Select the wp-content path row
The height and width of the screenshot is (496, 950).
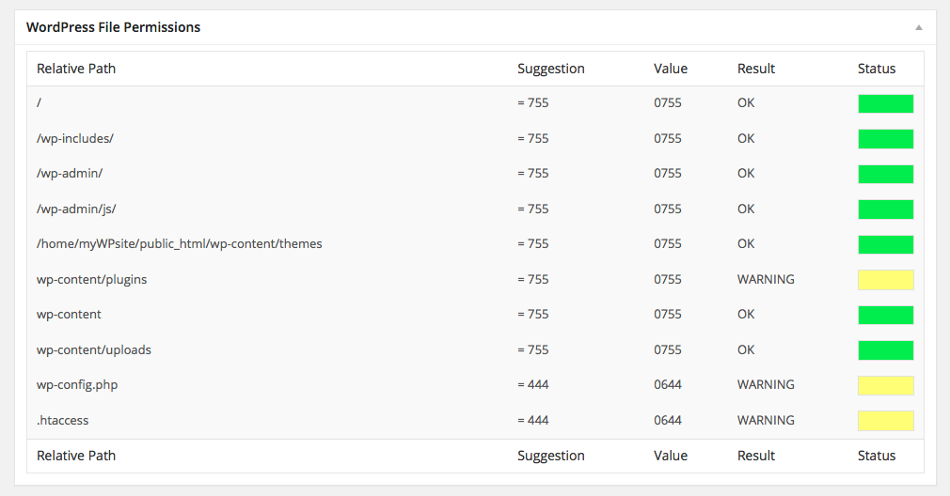click(476, 315)
